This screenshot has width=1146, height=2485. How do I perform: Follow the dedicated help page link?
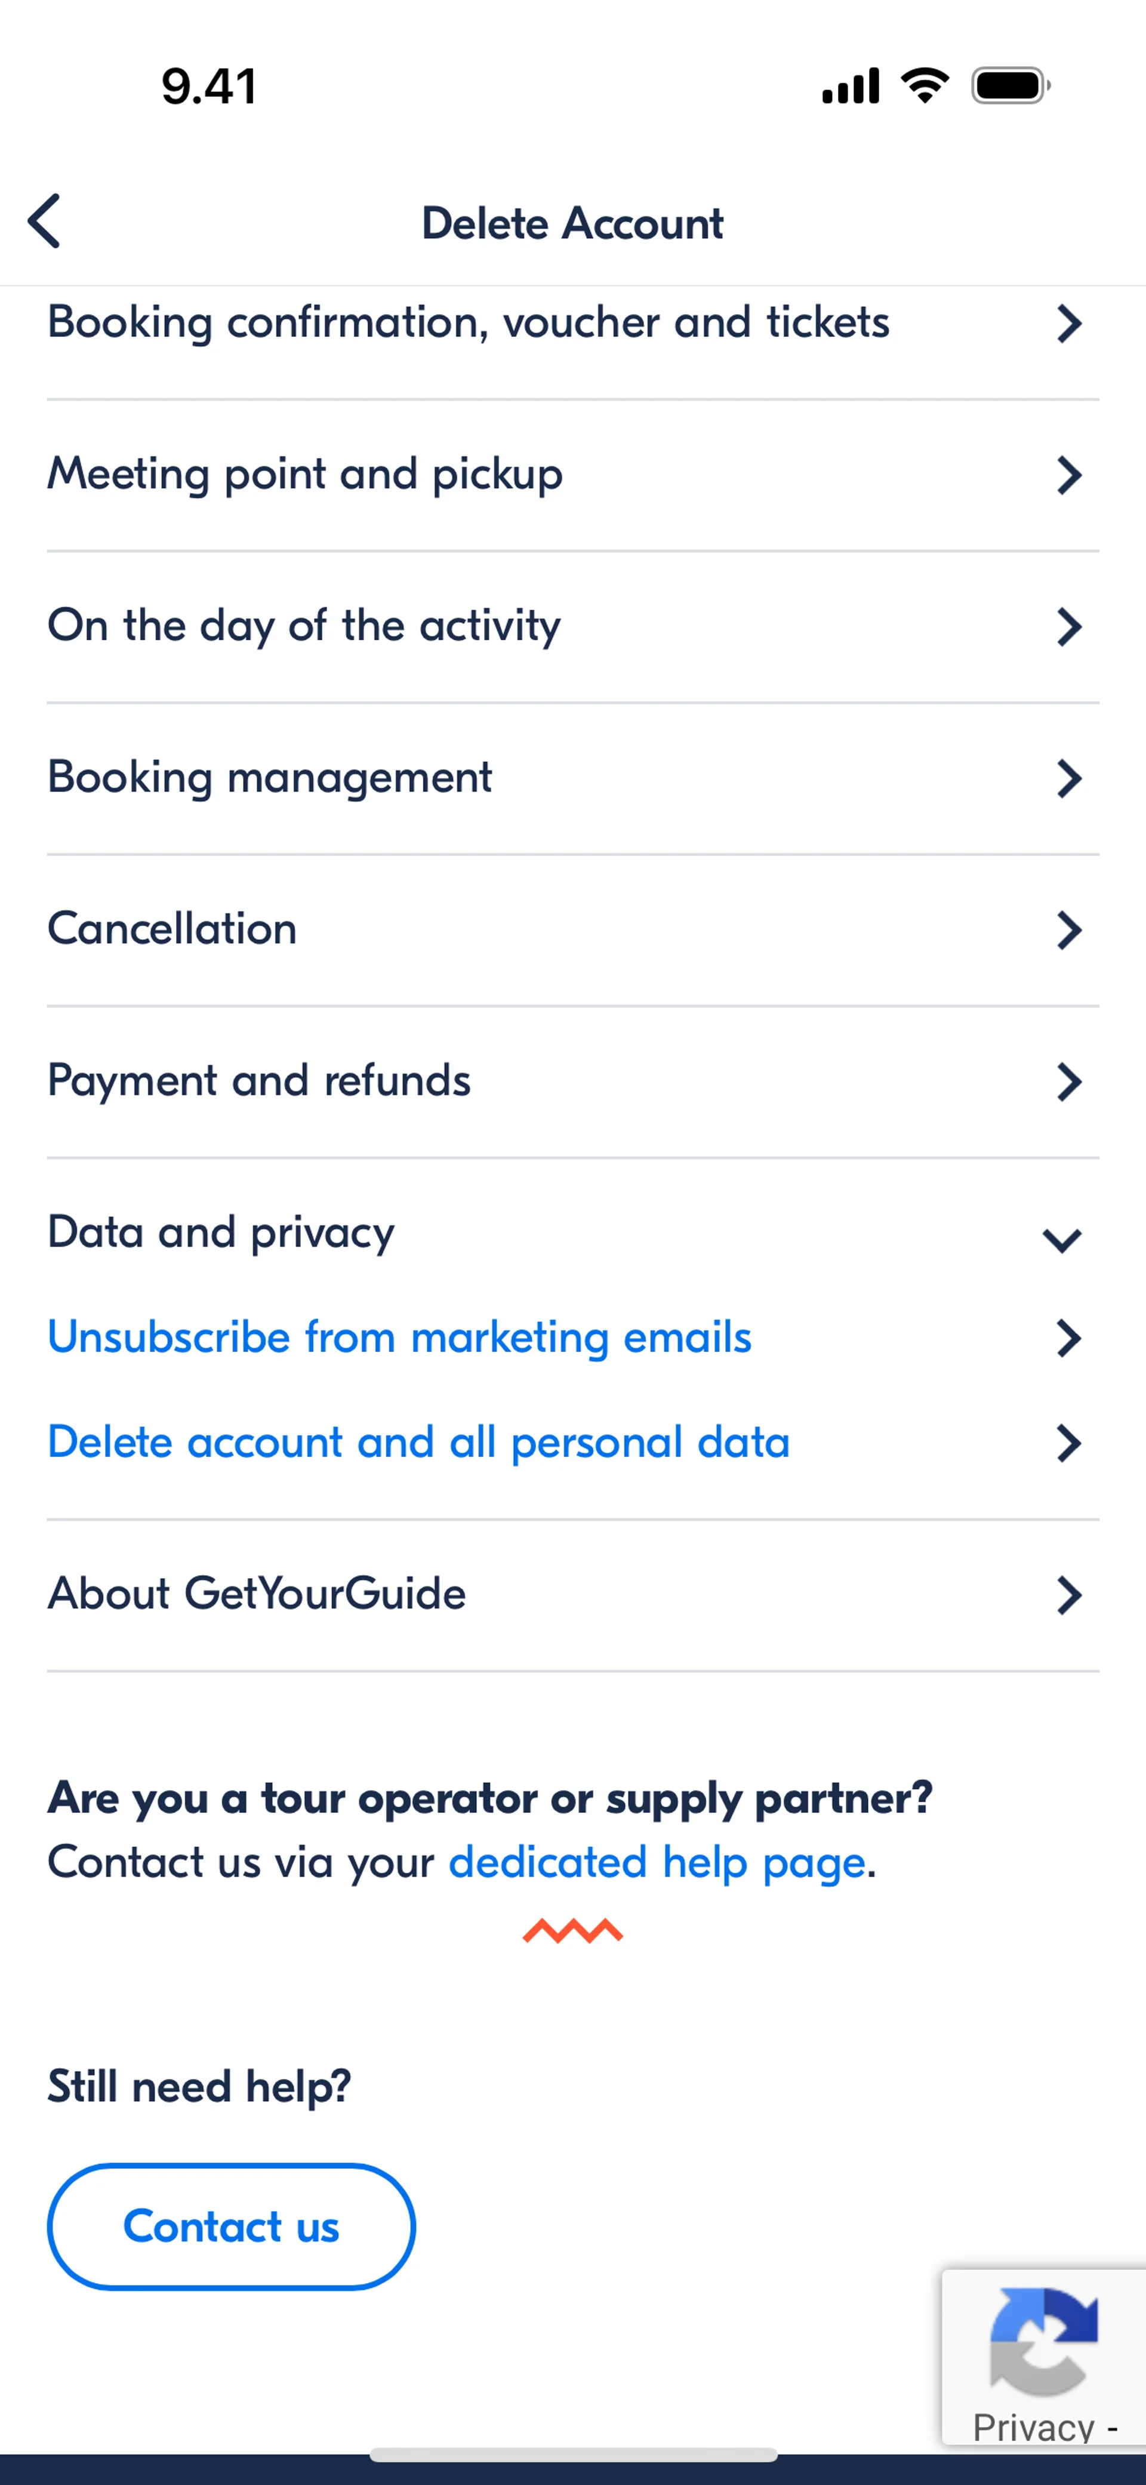tap(657, 1862)
